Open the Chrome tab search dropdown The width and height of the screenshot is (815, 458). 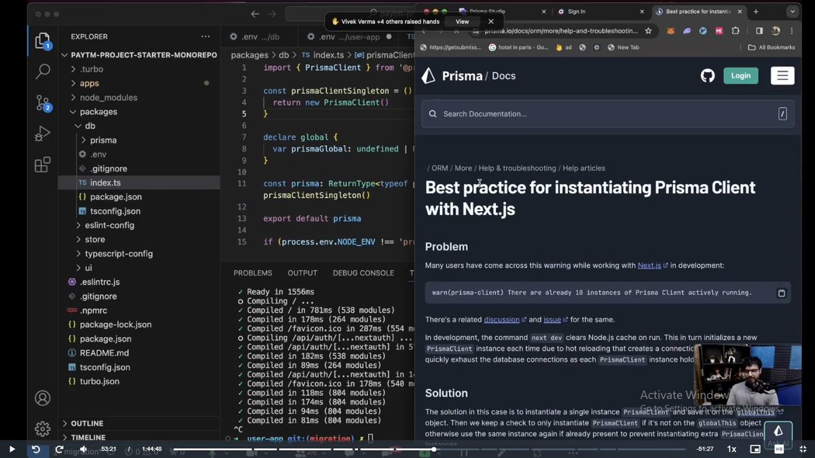(x=793, y=12)
